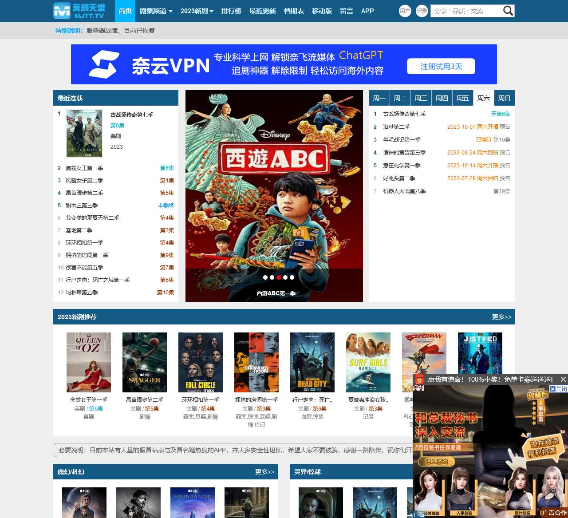Open 机器人大战第八季 in schedule
This screenshot has width=568, height=518.
click(x=404, y=191)
